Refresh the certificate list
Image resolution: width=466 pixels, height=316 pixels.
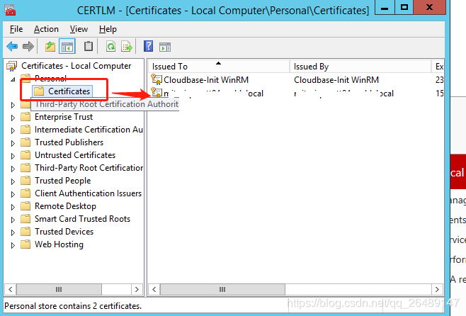(x=111, y=47)
